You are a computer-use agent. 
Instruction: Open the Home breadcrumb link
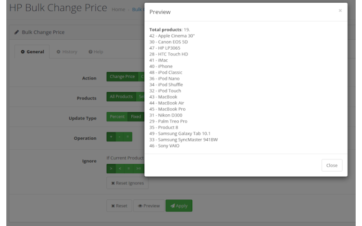119,9
